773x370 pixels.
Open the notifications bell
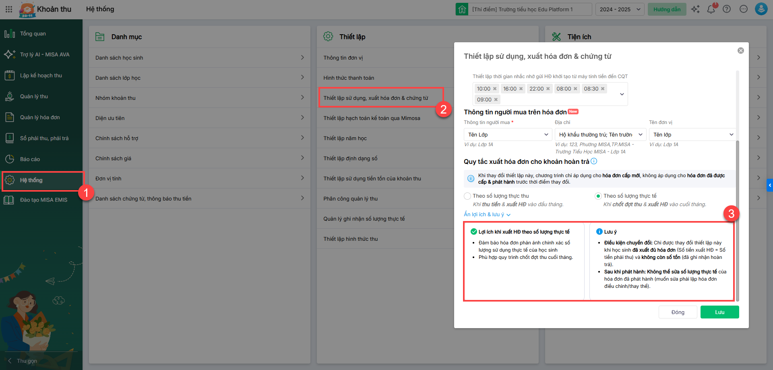click(711, 9)
